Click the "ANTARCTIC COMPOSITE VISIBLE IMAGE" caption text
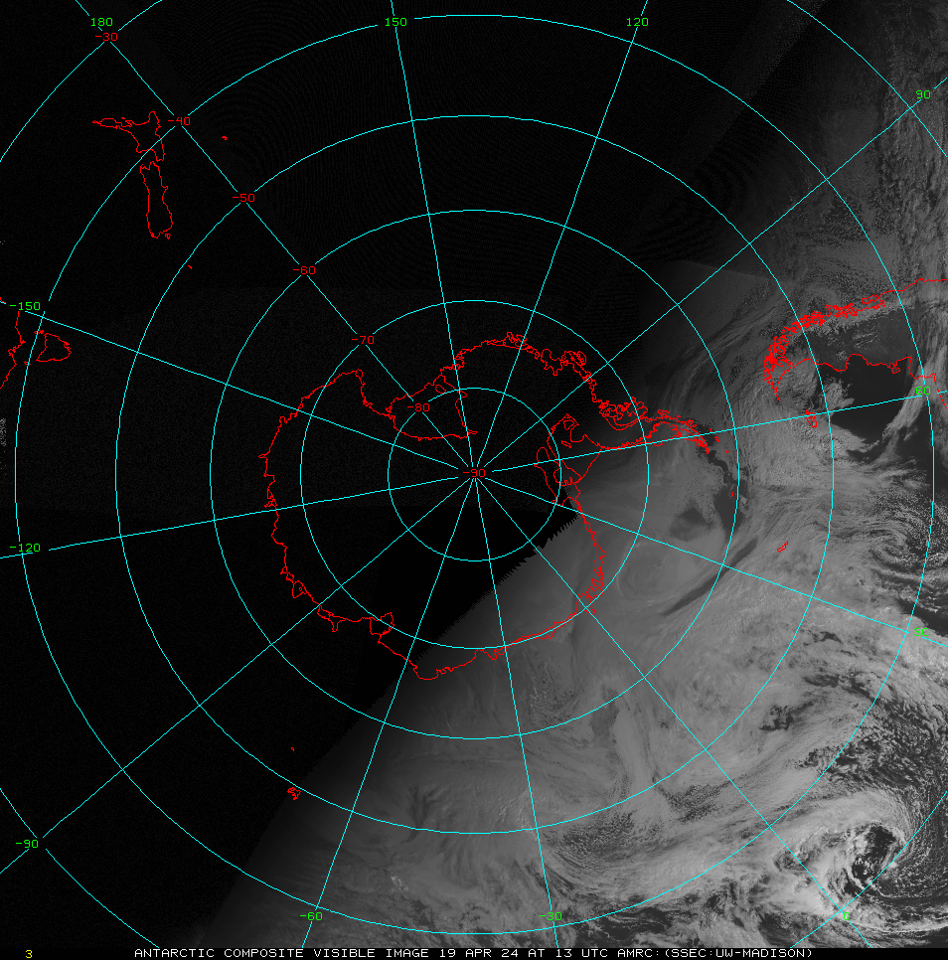Viewport: 948px width, 960px height. click(x=281, y=953)
